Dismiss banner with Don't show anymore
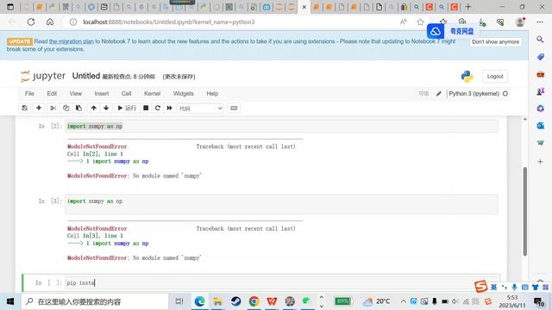This screenshot has height=310, width=552. [495, 42]
